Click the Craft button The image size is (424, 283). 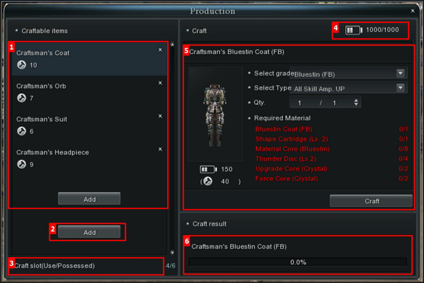(x=371, y=201)
